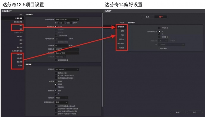
Task: Enable 使用HDMI时启用HDR元数据 checkbox
Action: click(x=56, y=114)
